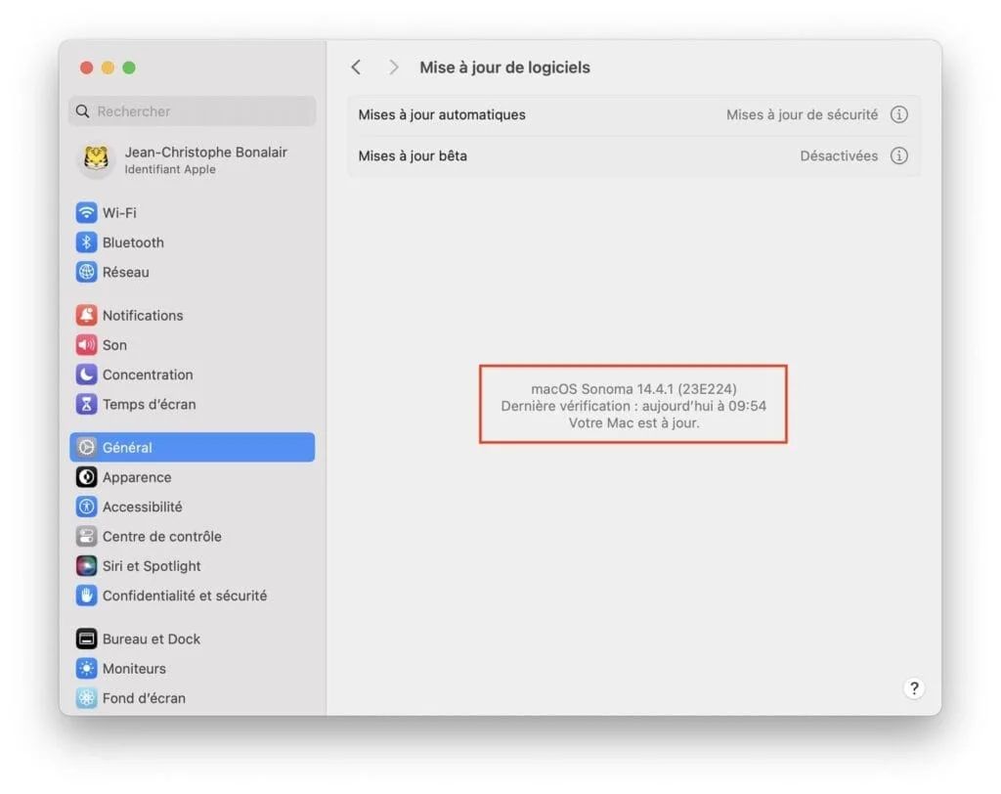
Task: Open Apparence in the sidebar
Action: [x=137, y=477]
